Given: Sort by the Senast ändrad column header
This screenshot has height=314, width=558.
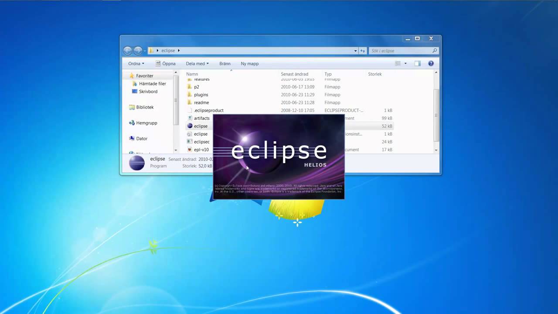Looking at the screenshot, I should 295,74.
